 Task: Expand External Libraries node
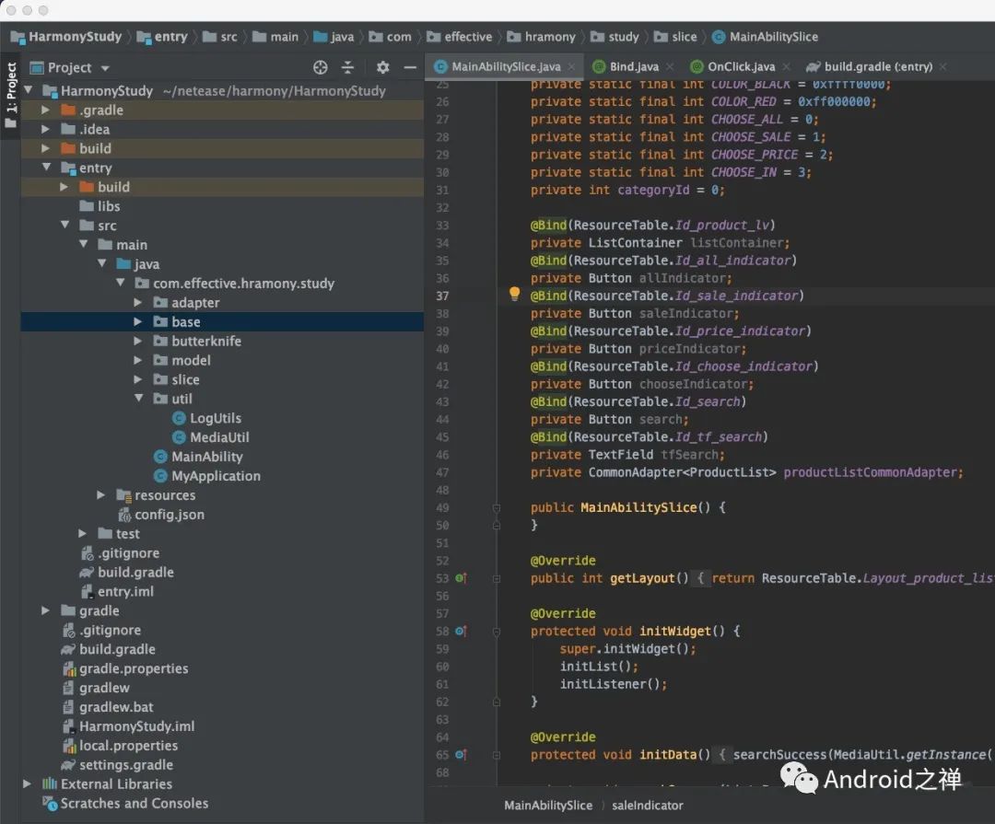point(28,784)
